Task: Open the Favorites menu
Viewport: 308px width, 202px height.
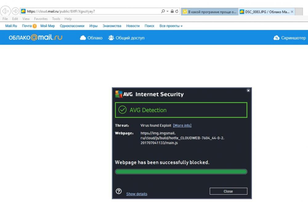Action: 41,19
